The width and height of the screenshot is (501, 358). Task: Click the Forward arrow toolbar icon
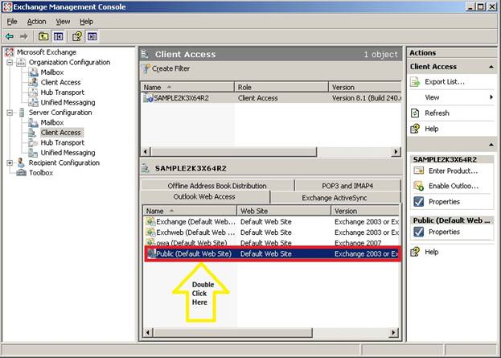(23, 36)
